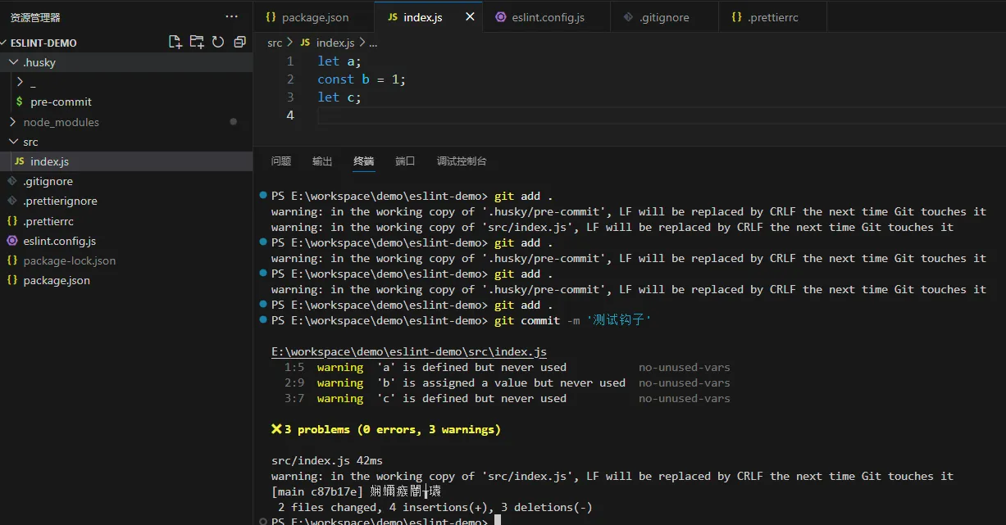The height and width of the screenshot is (525, 1006).
Task: Switch to the .prettierrc editor tab
Action: 772,17
